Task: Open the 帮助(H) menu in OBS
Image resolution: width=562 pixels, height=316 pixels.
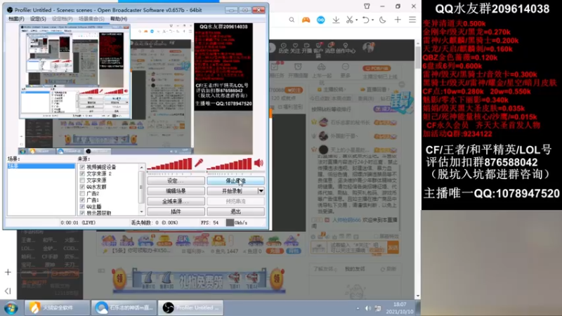Action: [119, 19]
